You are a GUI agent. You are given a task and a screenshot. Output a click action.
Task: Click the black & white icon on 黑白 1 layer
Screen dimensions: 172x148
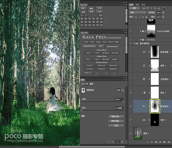[x=144, y=93]
